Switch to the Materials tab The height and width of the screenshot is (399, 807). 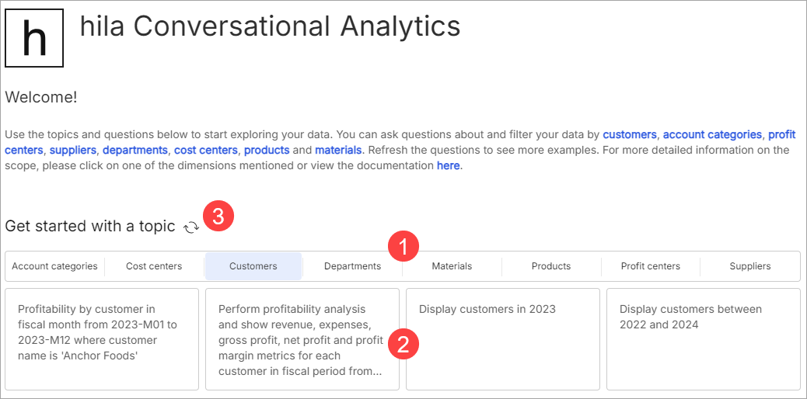(452, 265)
